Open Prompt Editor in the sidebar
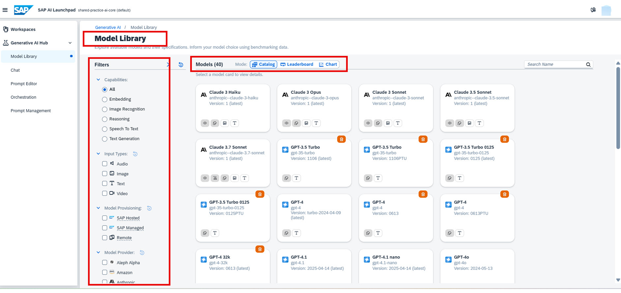This screenshot has width=621, height=293. coord(24,84)
